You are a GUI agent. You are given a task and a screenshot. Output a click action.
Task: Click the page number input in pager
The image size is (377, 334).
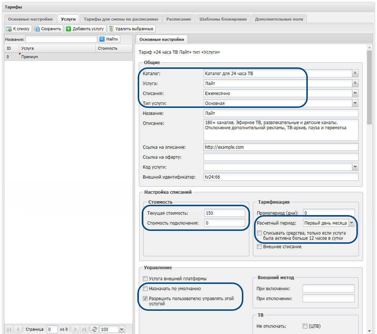point(52,329)
